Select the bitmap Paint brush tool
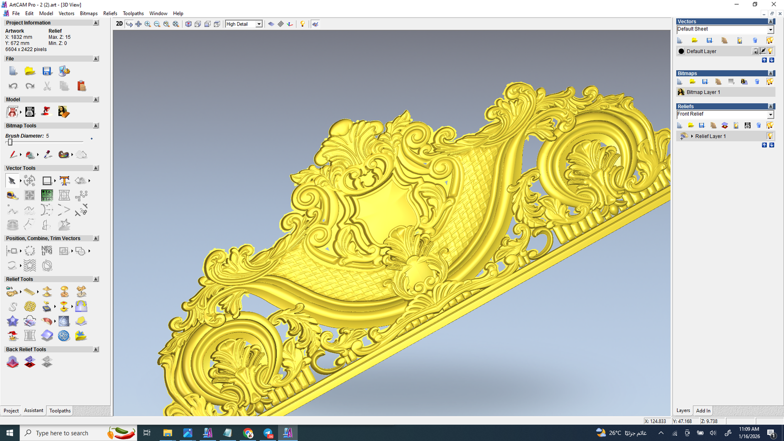 [13, 155]
